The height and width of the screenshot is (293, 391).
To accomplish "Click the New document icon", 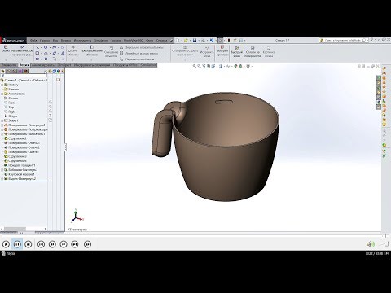I will point(178,40).
